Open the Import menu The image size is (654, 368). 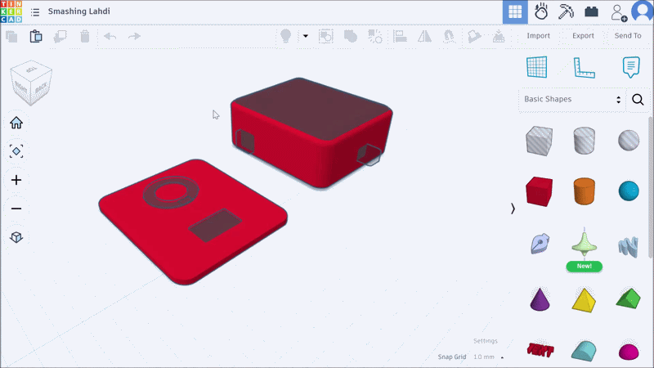[538, 36]
